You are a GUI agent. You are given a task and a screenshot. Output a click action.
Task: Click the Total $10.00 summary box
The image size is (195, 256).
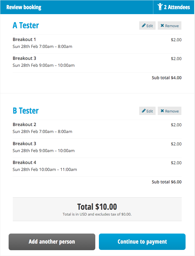(x=97, y=209)
